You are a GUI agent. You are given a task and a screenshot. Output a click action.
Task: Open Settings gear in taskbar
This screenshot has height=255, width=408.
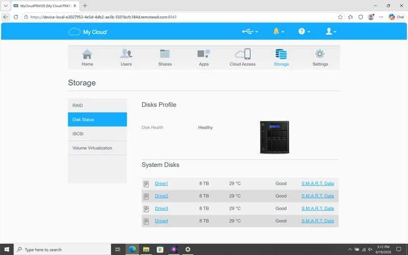coord(188,249)
